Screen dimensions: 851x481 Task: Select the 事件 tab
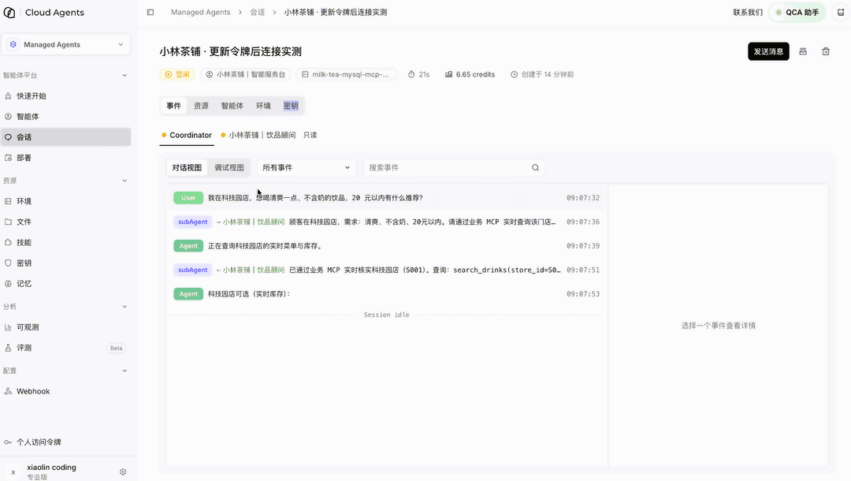173,106
